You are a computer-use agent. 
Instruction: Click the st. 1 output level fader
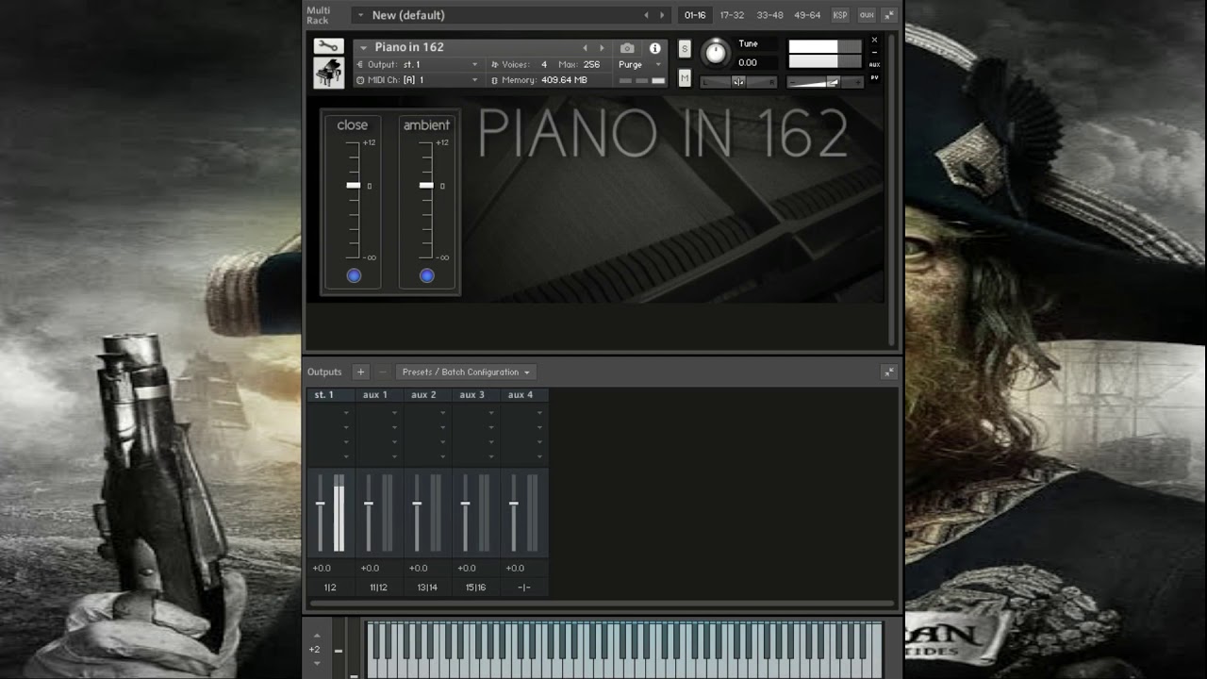click(x=321, y=505)
